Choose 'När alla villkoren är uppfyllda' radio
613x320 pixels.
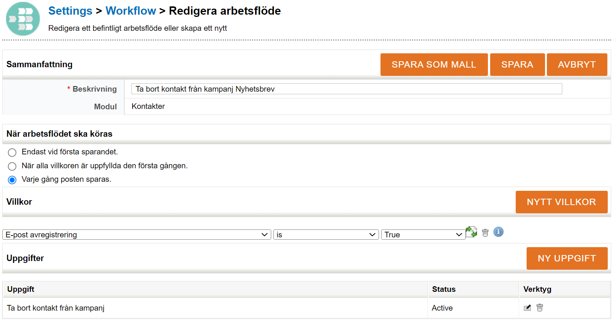click(12, 166)
